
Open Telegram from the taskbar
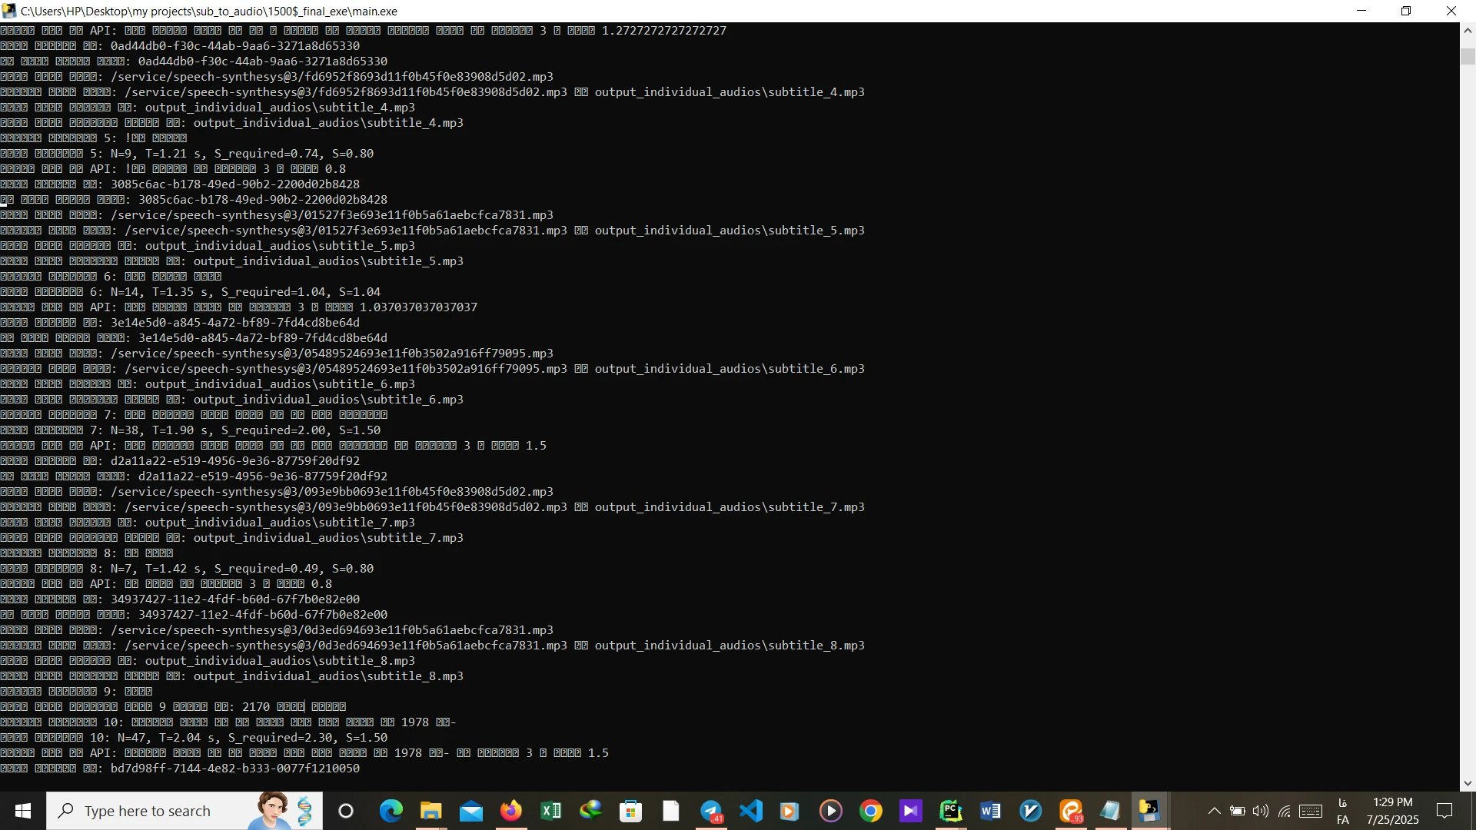[711, 811]
